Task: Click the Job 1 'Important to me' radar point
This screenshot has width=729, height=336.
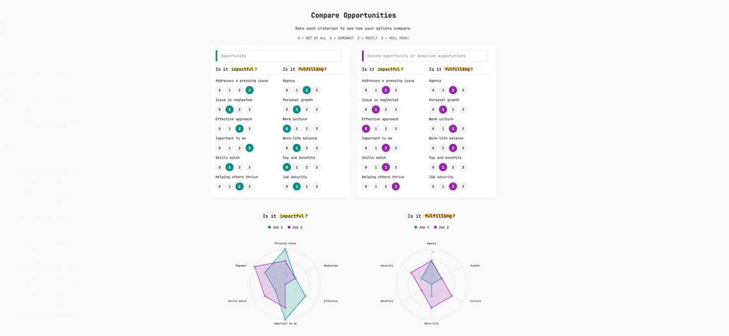Action: pos(285,319)
